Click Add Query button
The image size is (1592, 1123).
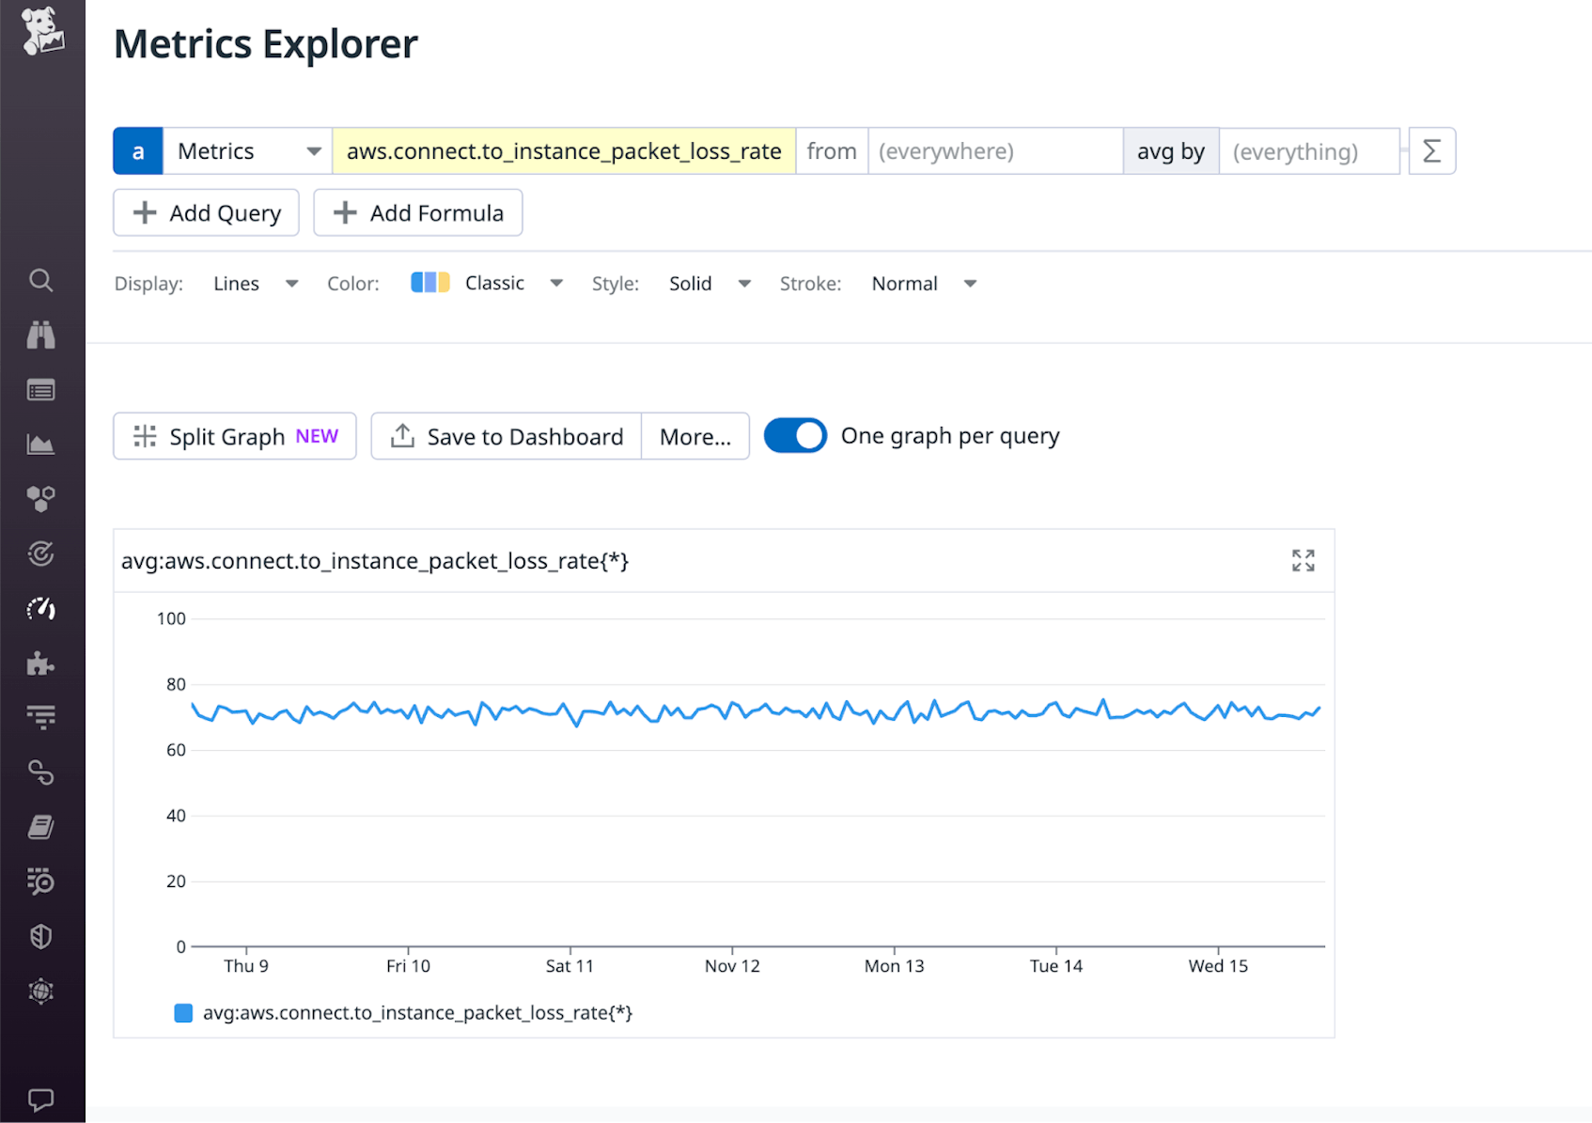(x=205, y=212)
